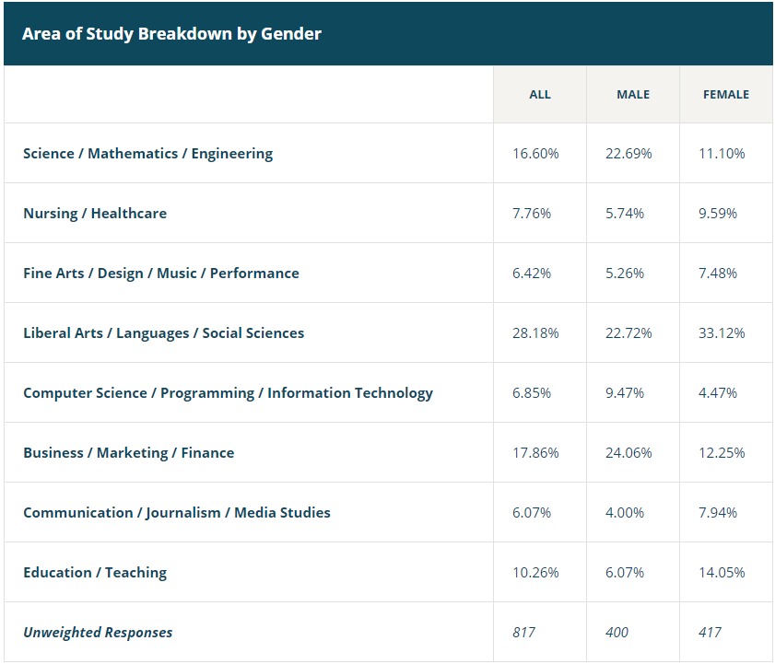Click the 22.69% male Science value
Image resolution: width=775 pixels, height=664 pixels.
(x=628, y=154)
